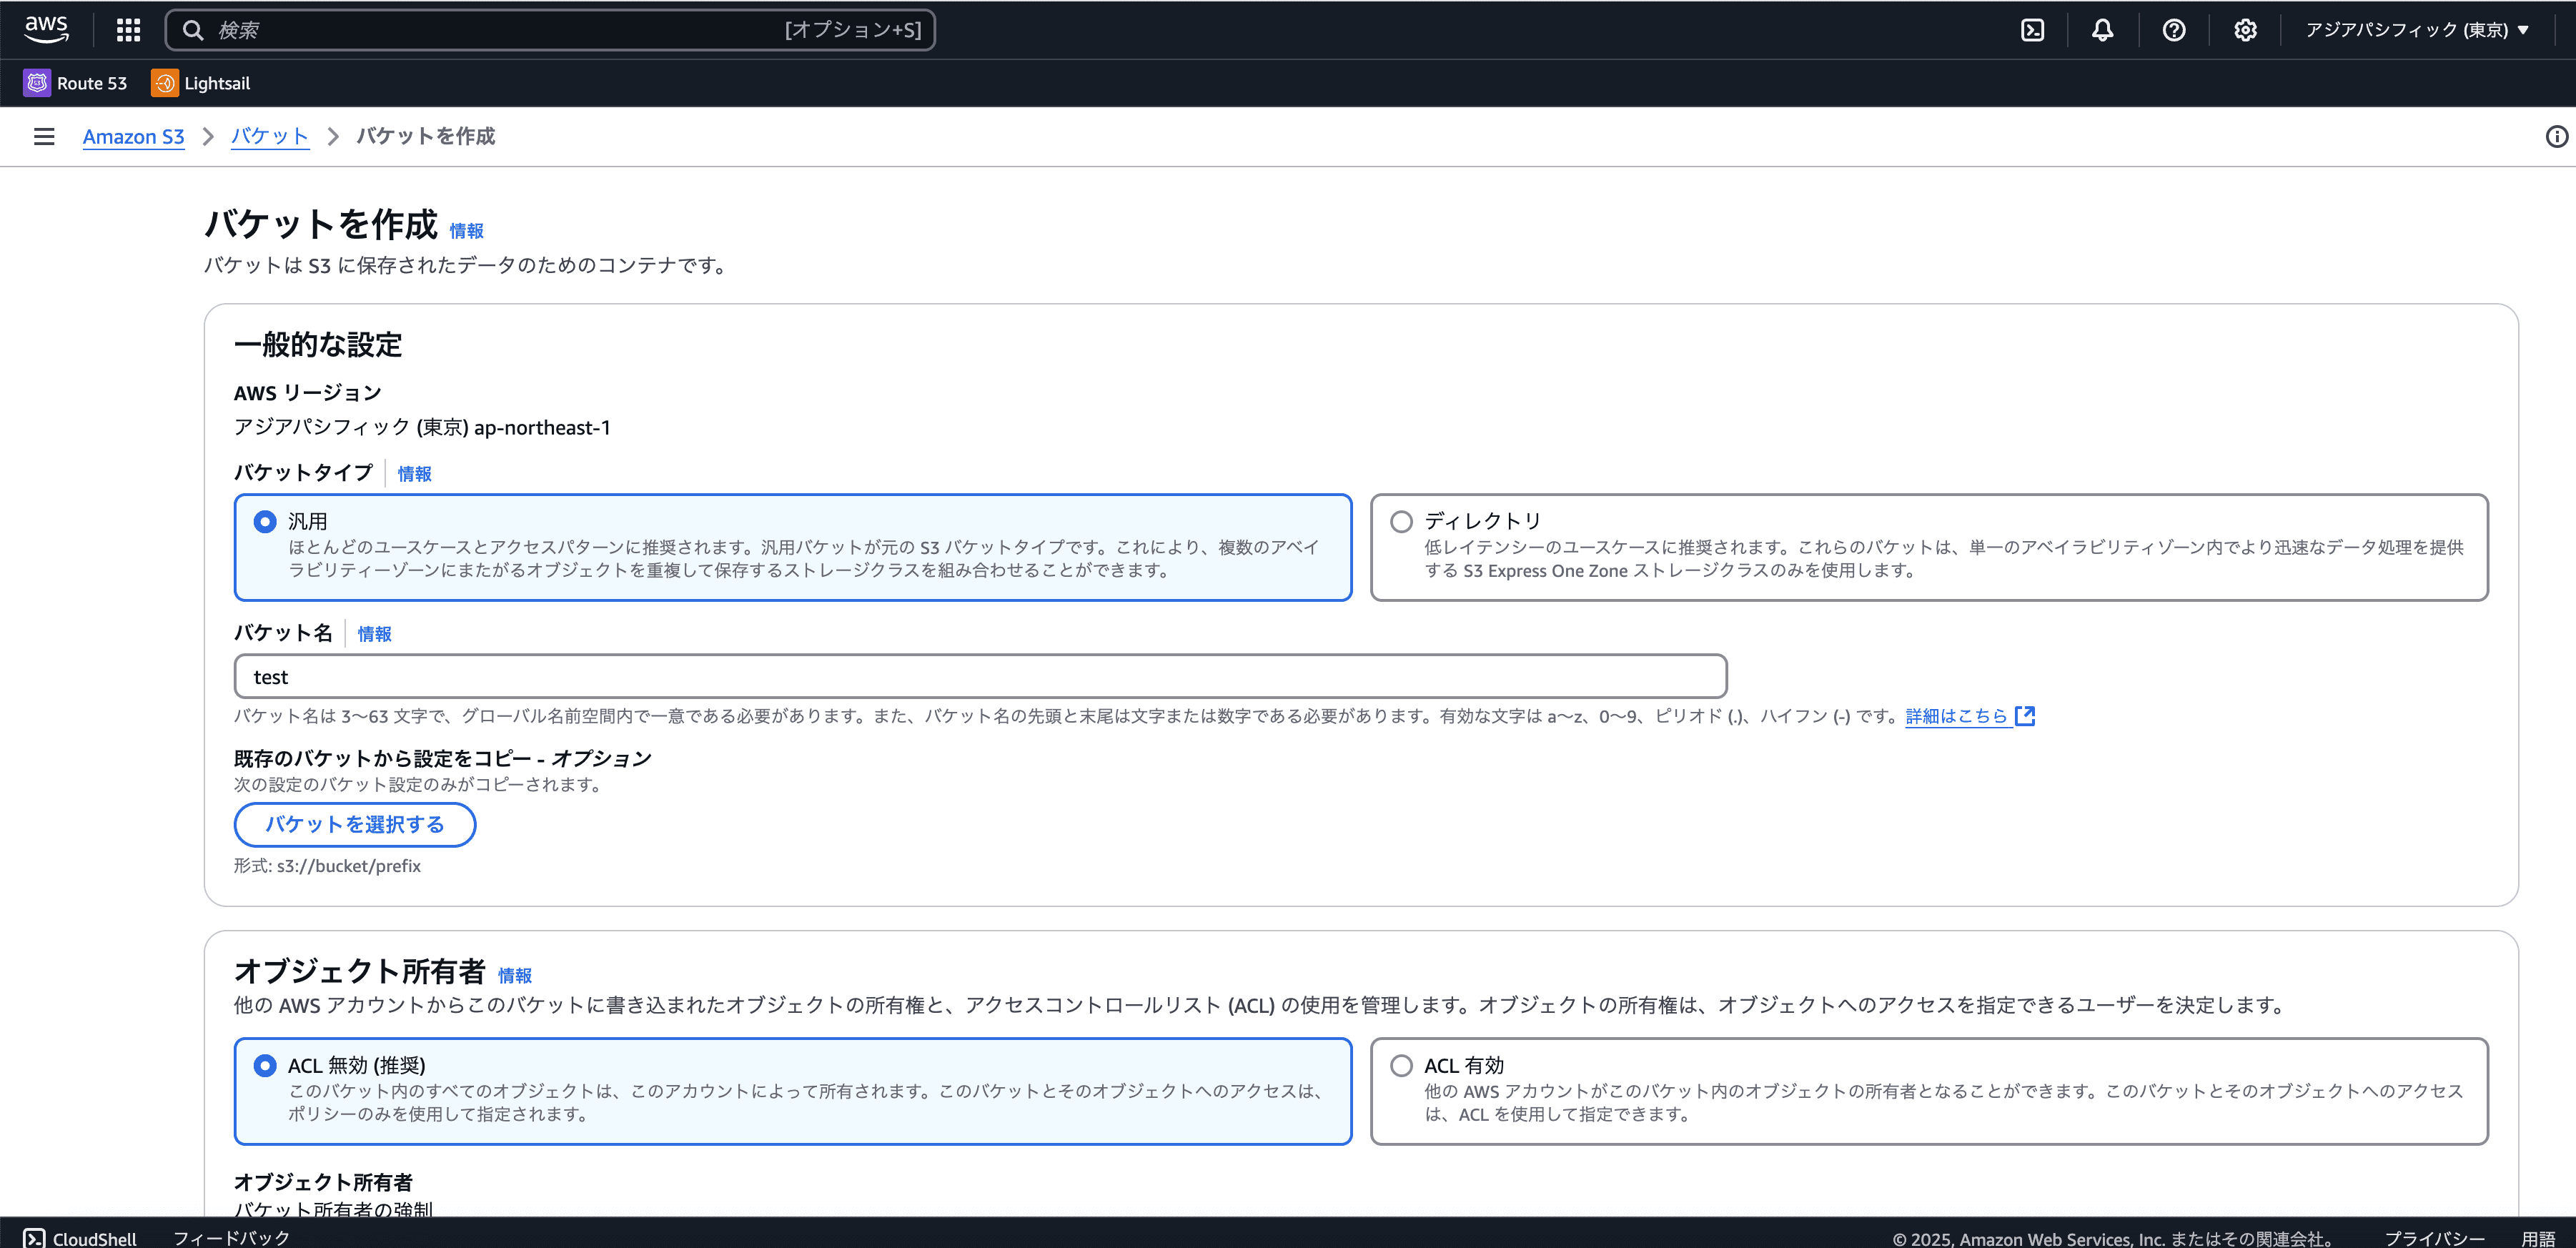Click 情報 link next to バケットを作成 heading
The image size is (2576, 1248).
tap(466, 231)
